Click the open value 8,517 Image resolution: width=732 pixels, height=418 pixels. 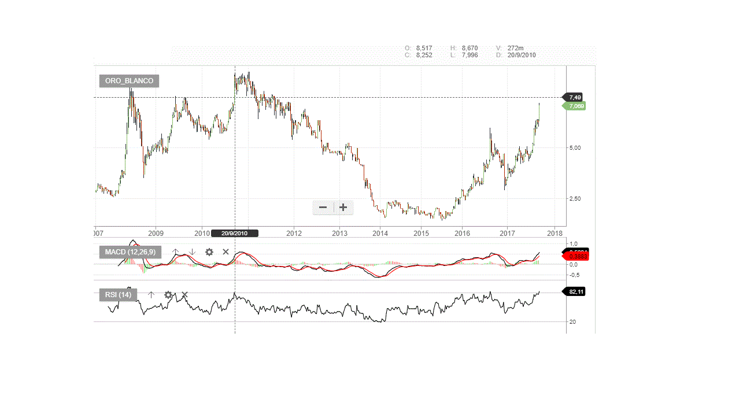[x=424, y=48]
